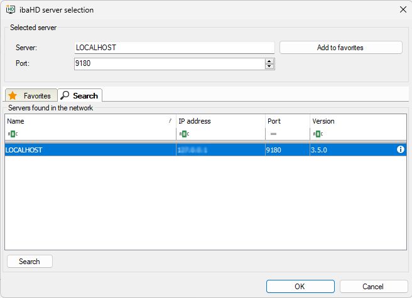Sort by the Port column header
The image size is (412, 298).
(288, 121)
